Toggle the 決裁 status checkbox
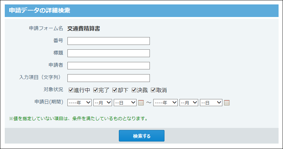 point(134,90)
